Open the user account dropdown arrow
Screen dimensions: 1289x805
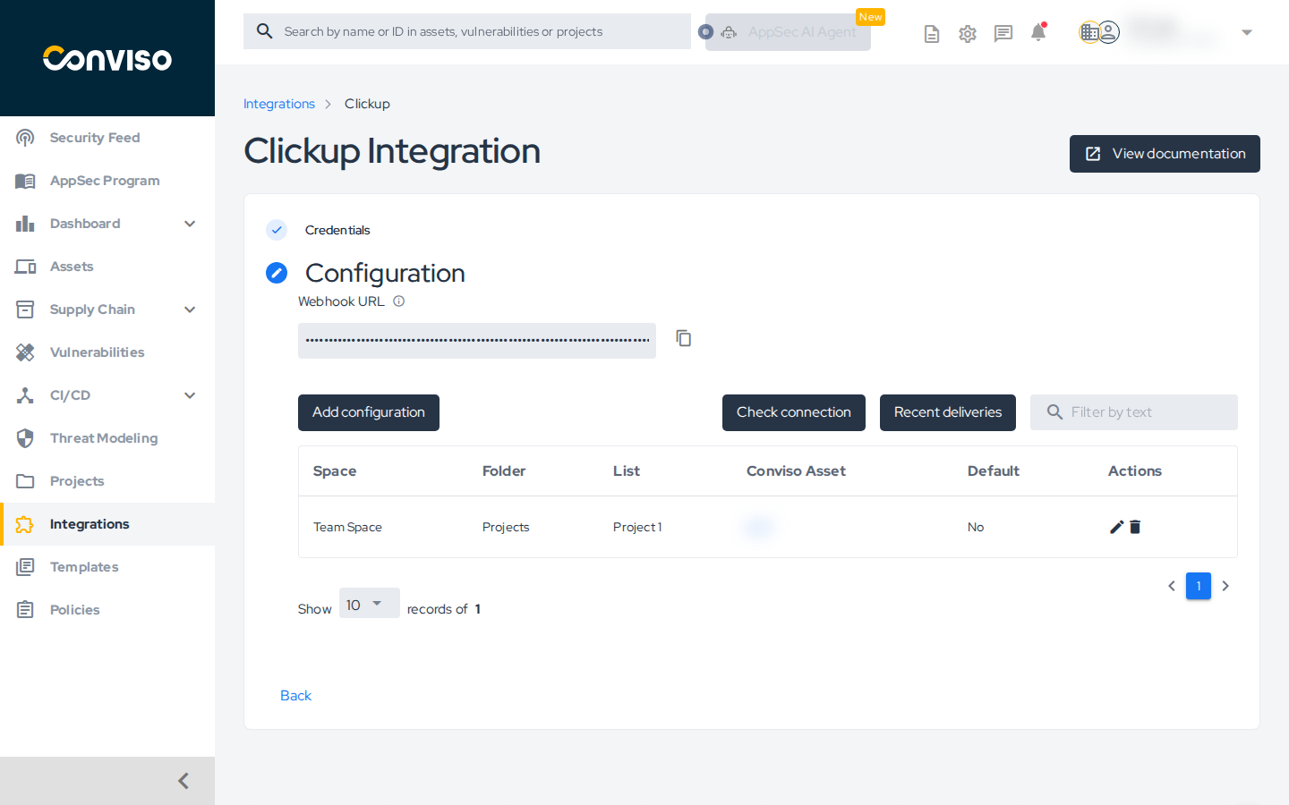click(1247, 33)
